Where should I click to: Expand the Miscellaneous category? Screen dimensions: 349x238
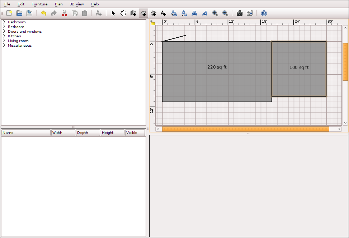4,45
